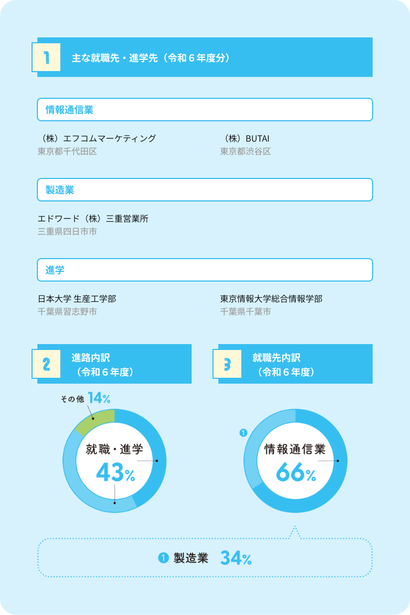Click the 就職・進学 43% chart center
The image size is (410, 615).
click(x=115, y=462)
